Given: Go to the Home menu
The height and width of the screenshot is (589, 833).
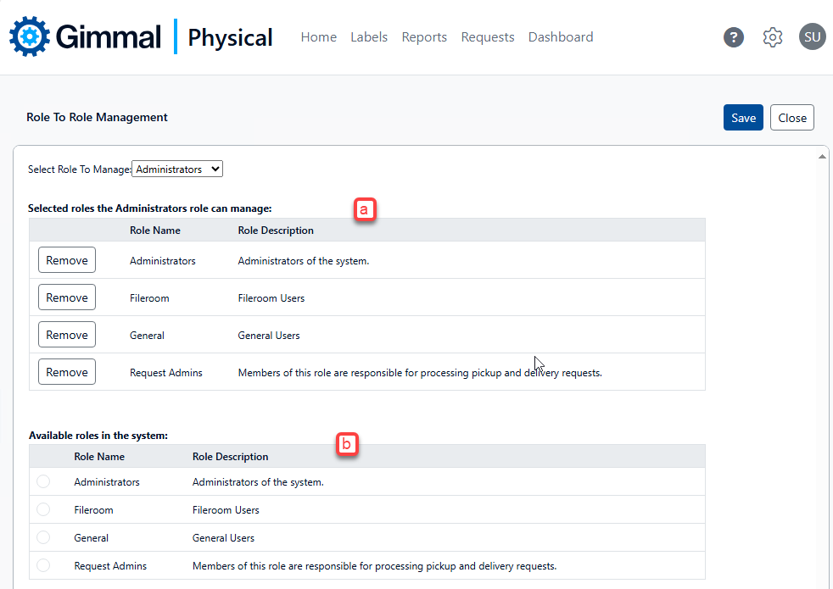Looking at the screenshot, I should pos(319,37).
